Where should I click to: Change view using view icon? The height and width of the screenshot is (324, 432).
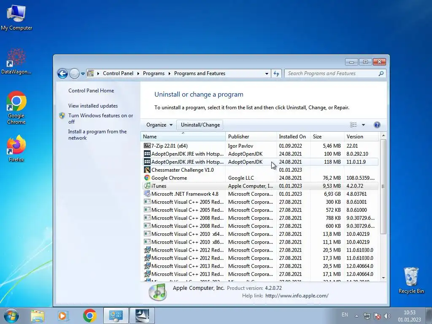353,125
